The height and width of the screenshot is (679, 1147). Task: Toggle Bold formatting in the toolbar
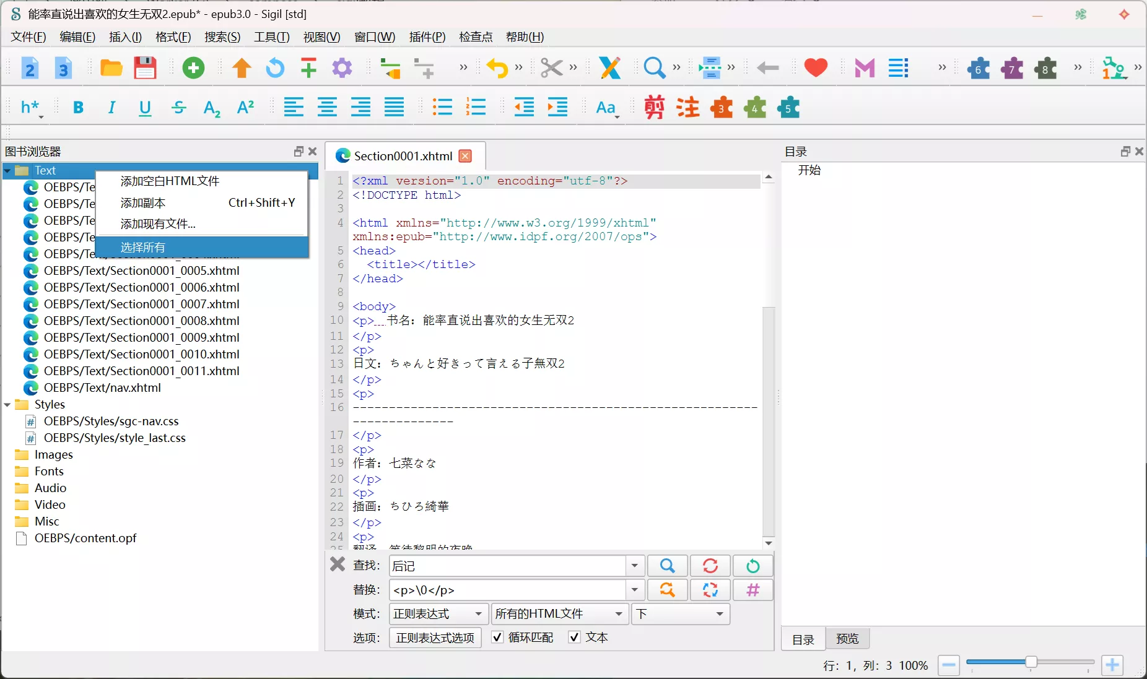click(78, 108)
